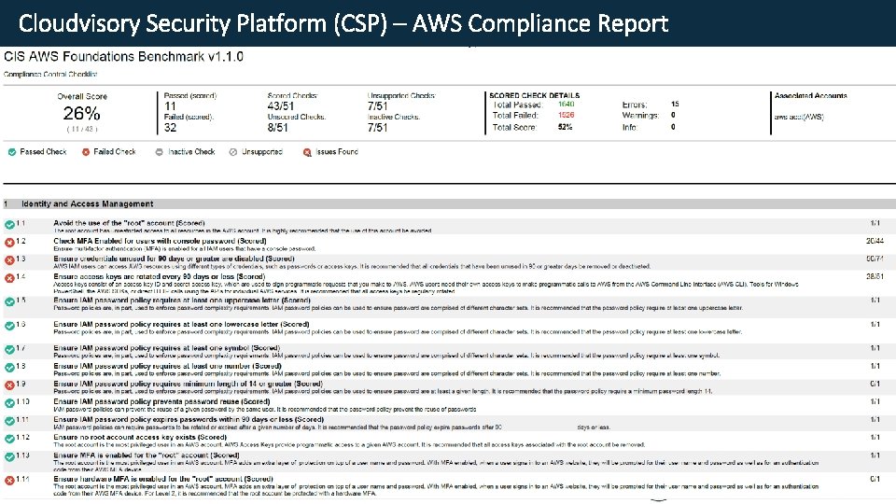
Task: Click the Associated Accounts heading
Action: [810, 95]
